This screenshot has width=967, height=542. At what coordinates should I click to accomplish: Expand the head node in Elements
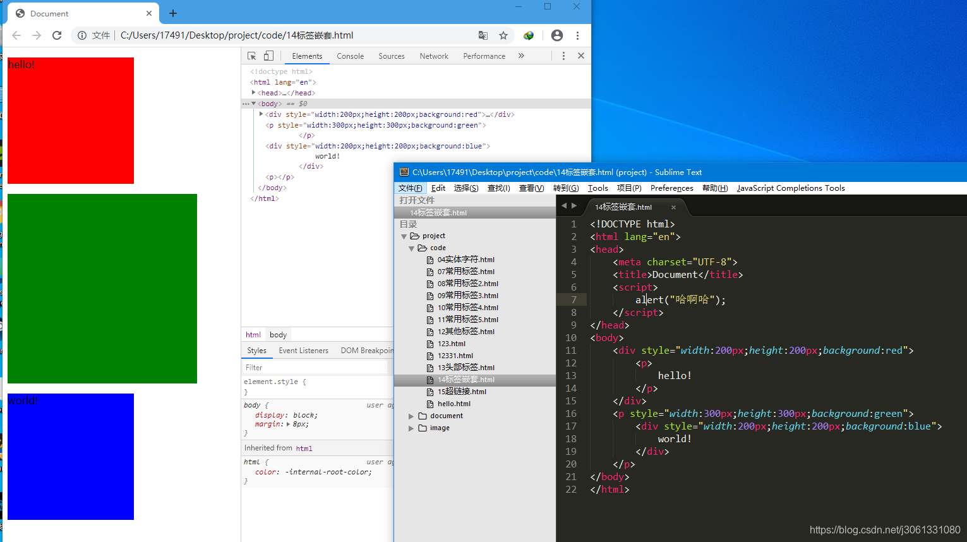tap(253, 92)
